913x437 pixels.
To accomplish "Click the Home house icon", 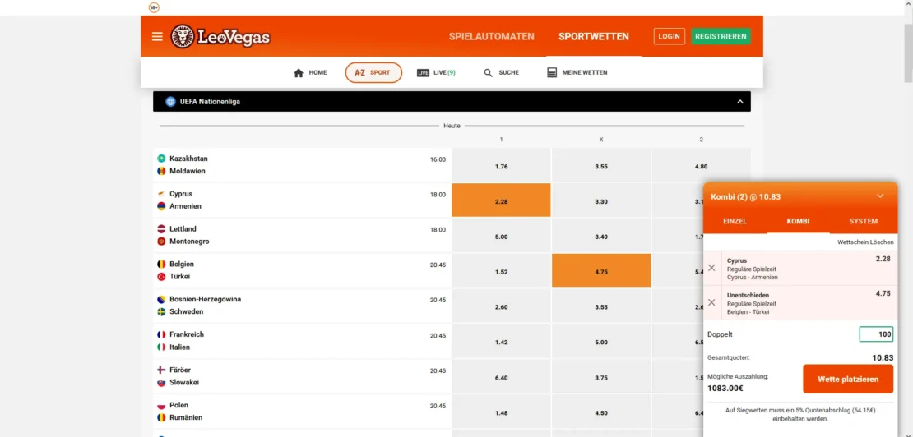I will [299, 73].
